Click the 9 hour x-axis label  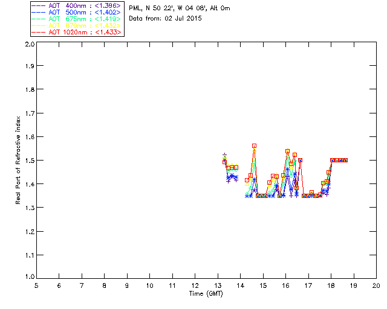pyautogui.click(x=127, y=285)
